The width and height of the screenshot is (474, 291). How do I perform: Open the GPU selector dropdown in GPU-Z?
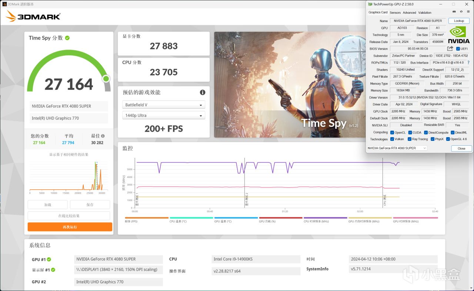(397, 148)
